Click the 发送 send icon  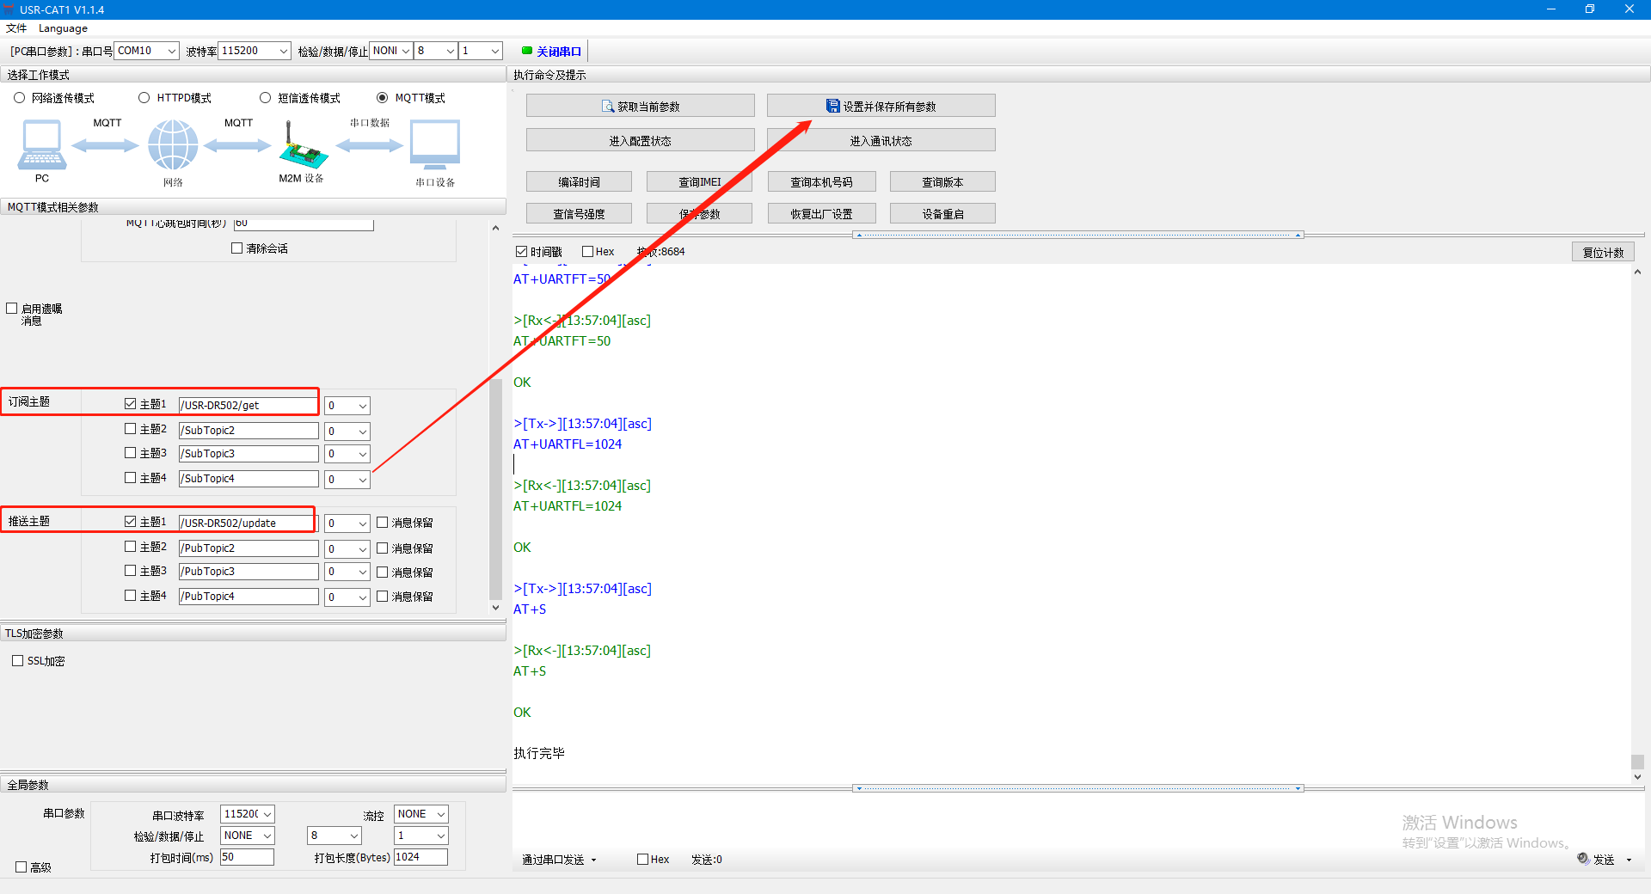pyautogui.click(x=1583, y=859)
